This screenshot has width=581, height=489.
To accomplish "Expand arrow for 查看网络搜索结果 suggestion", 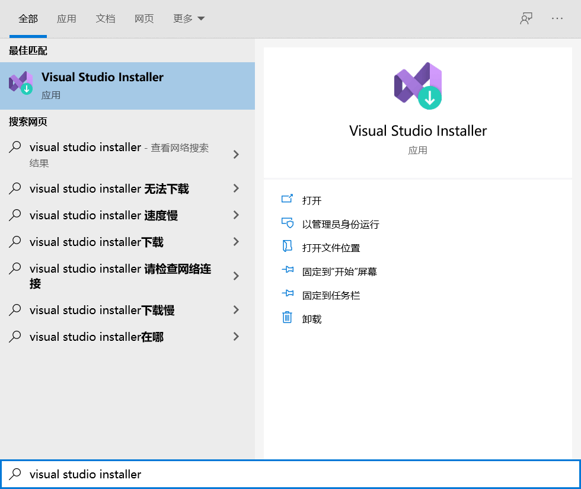I will (x=236, y=155).
